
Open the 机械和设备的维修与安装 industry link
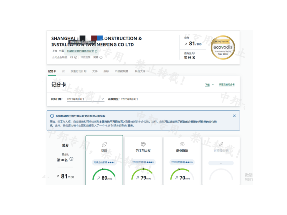[82, 51]
